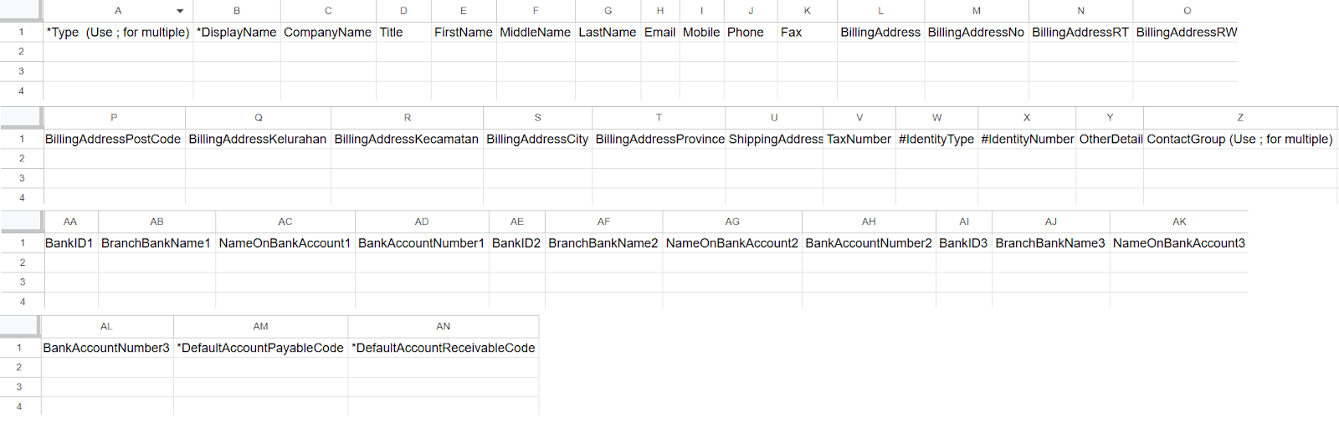Select the #IdentityType cell
This screenshot has width=1339, height=438.
click(x=936, y=140)
